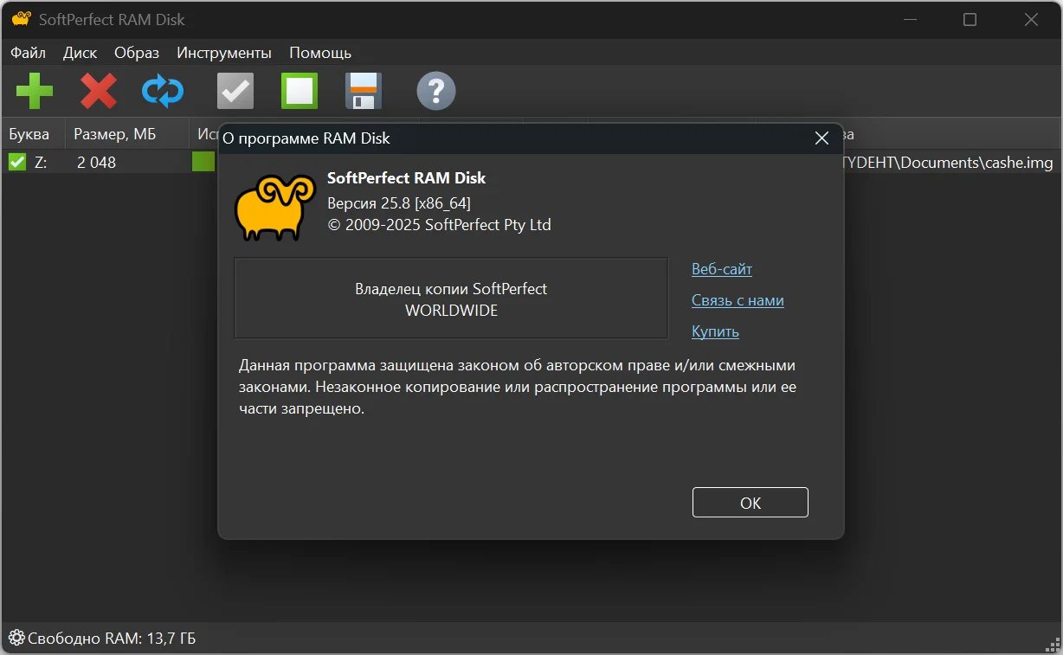Open the Диск menu
Image resolution: width=1063 pixels, height=655 pixels.
(81, 53)
